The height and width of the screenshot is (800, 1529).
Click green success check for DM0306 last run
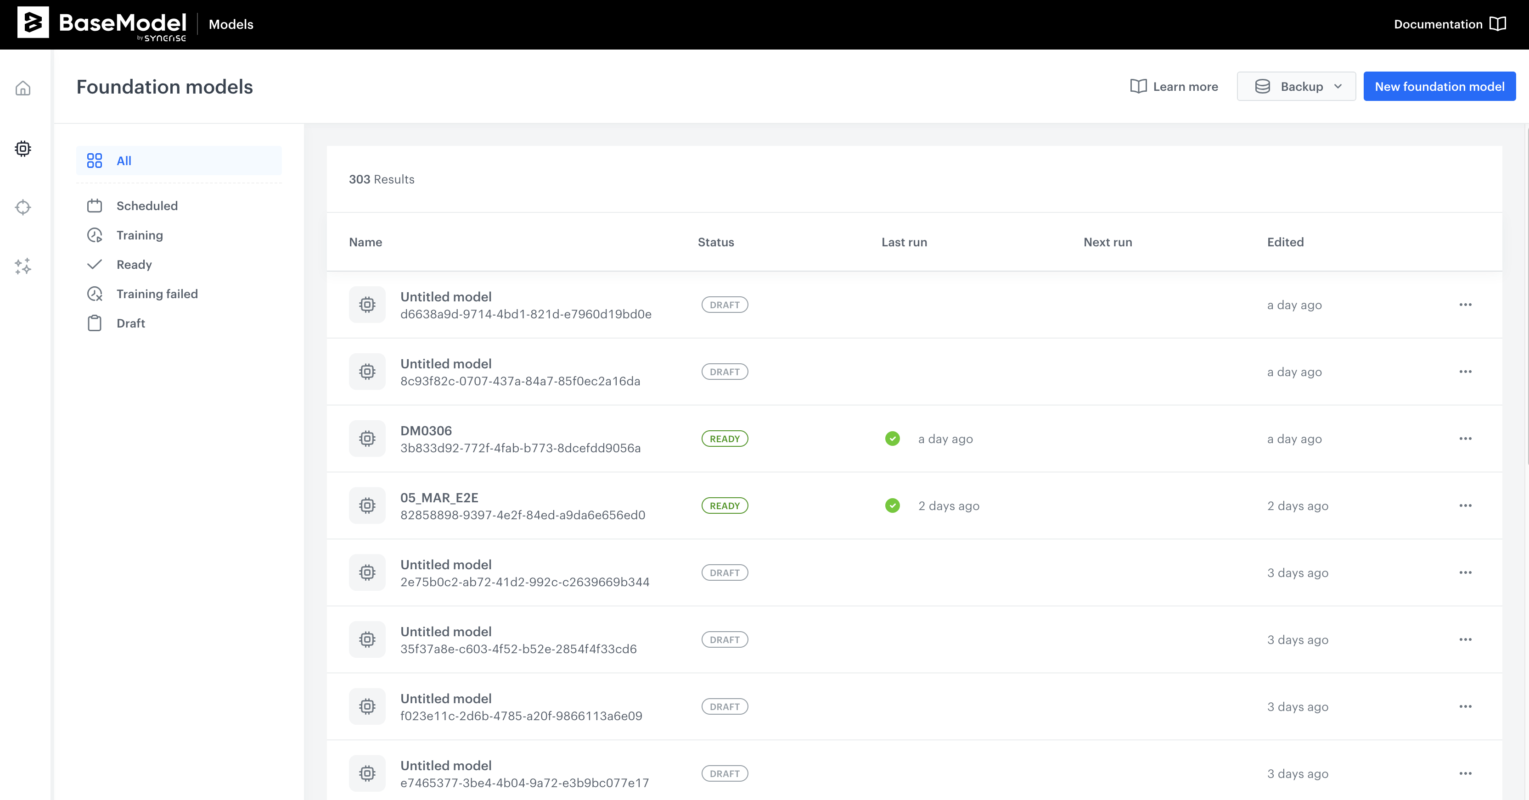892,439
